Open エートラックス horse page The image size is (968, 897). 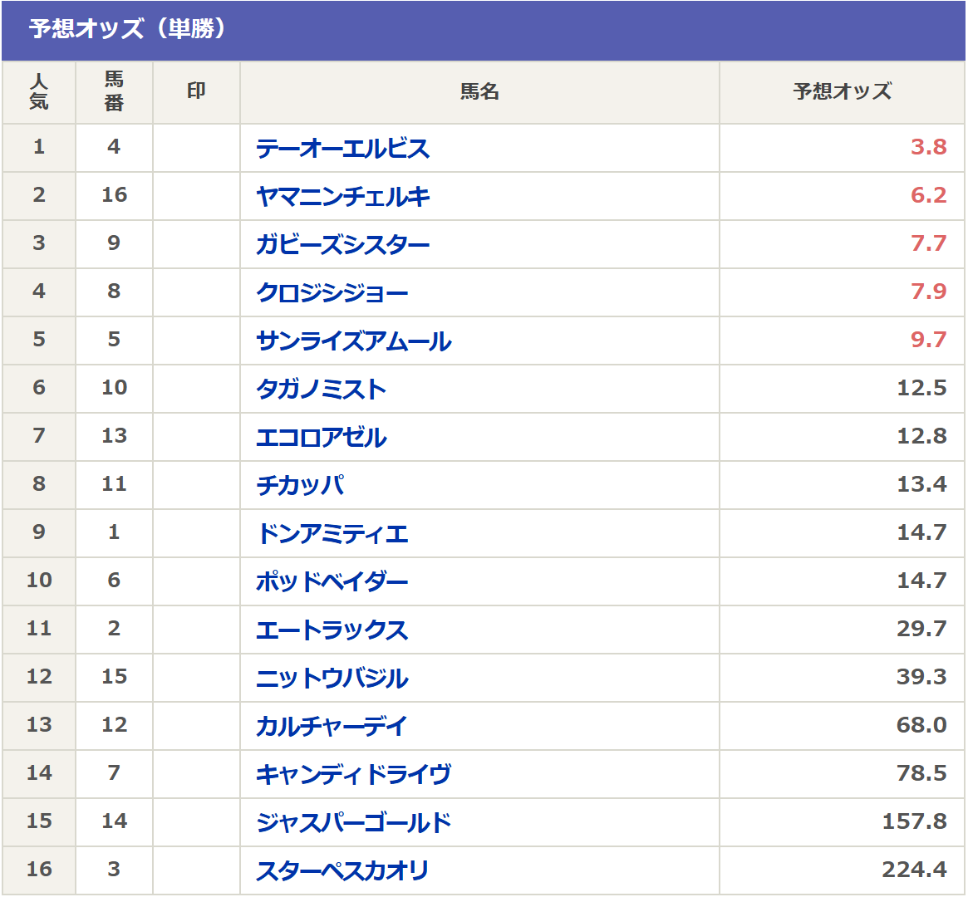coord(332,630)
